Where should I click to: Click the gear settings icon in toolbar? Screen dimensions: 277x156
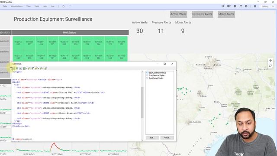click(x=246, y=6)
